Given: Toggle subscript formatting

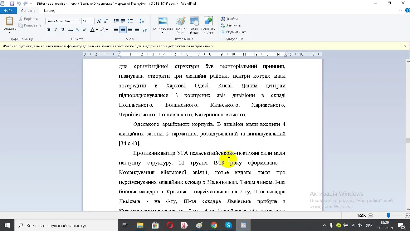Looking at the screenshot, I should (x=78, y=30).
